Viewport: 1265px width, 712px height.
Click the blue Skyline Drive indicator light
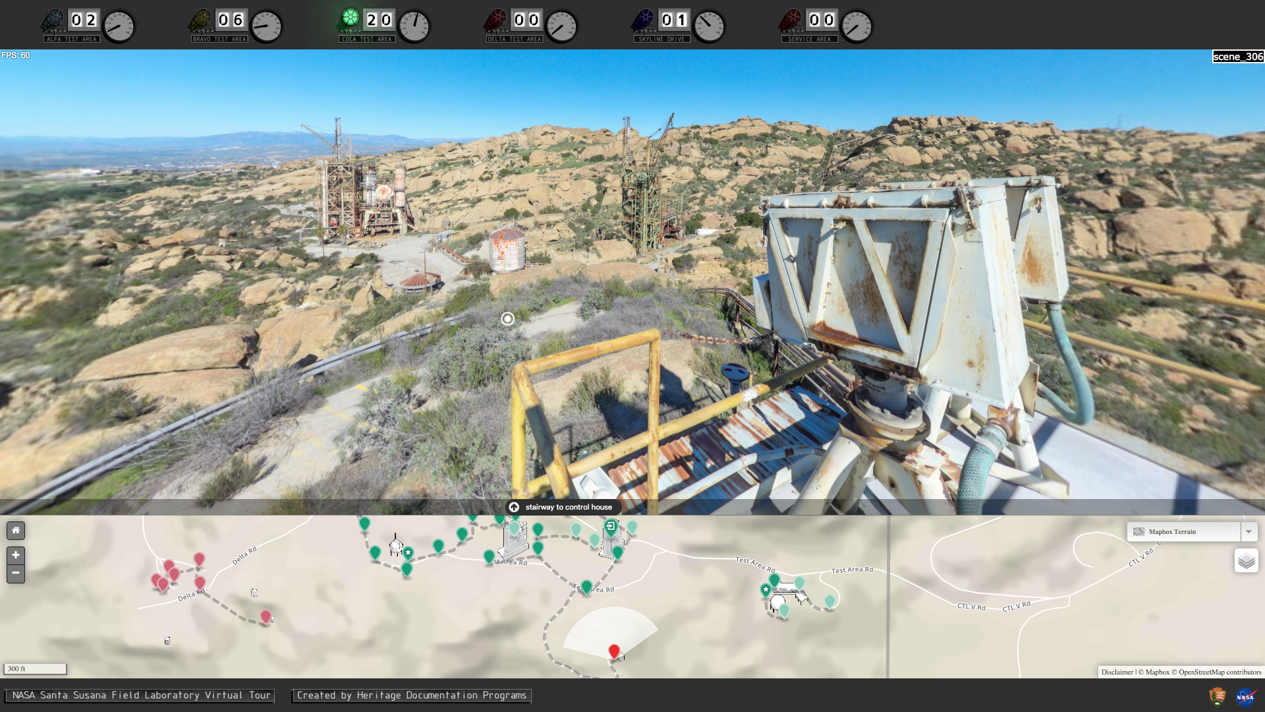click(646, 18)
